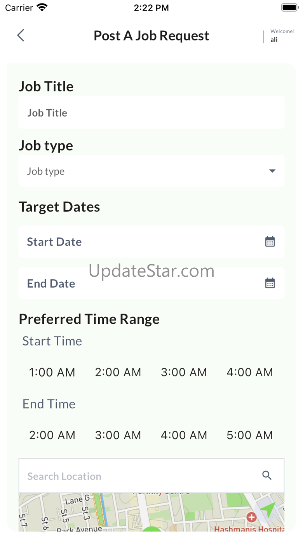Open the Job type selection field
303x539 pixels.
pyautogui.click(x=151, y=171)
